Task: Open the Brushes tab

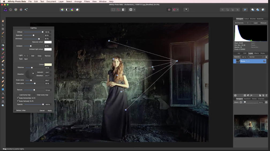Action: tap(253, 19)
